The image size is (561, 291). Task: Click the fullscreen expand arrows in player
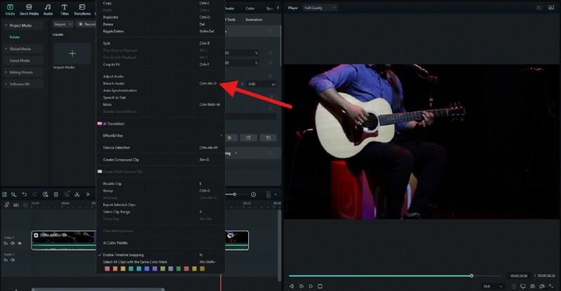pyautogui.click(x=551, y=286)
